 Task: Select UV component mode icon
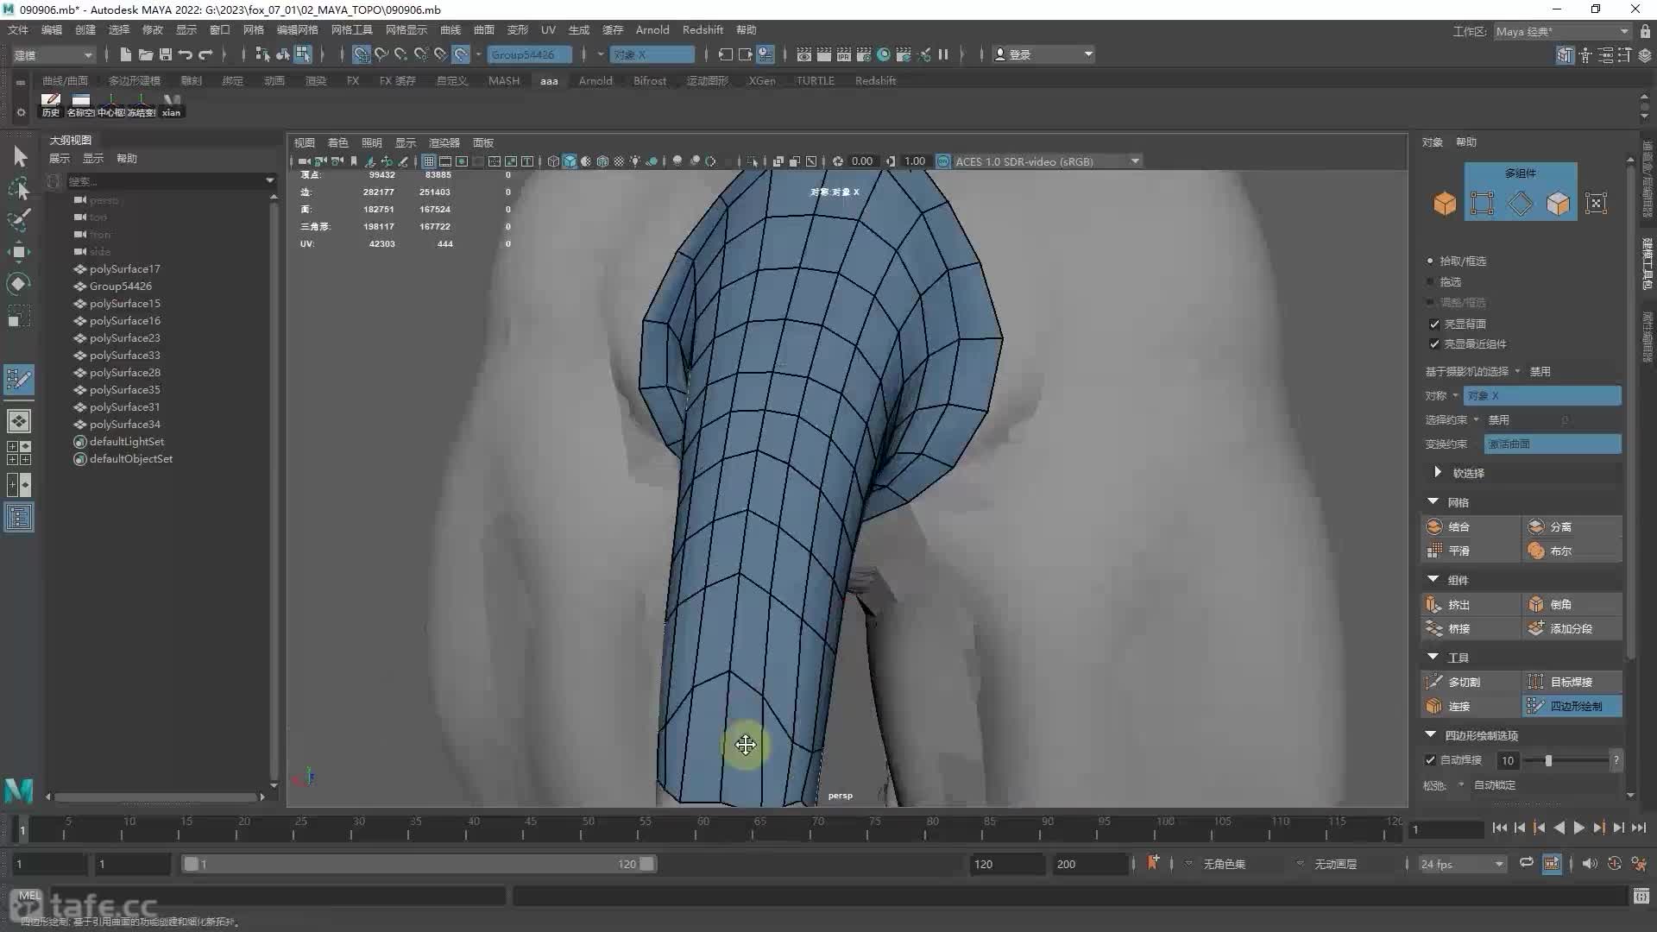point(1597,204)
